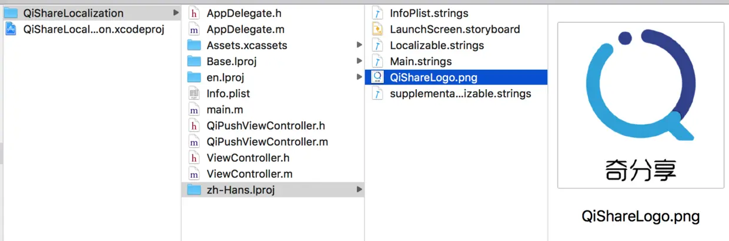Click the QiShareLocalization folder icon

11,13
